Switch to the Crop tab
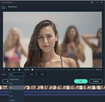 tap(3, 7)
